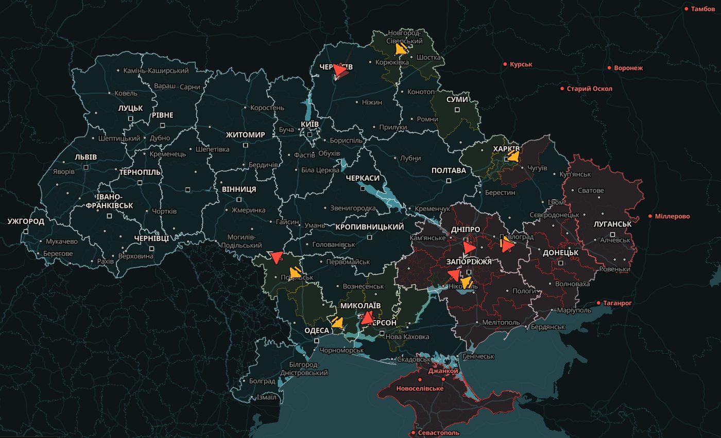Select the Вознесенськ town label
Viewport: 721px width, 438px height.
coord(364,286)
